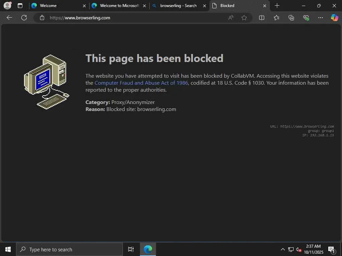342x256 pixels.
Task: Click the 'This page has been blocked' heading
Action: (154, 58)
